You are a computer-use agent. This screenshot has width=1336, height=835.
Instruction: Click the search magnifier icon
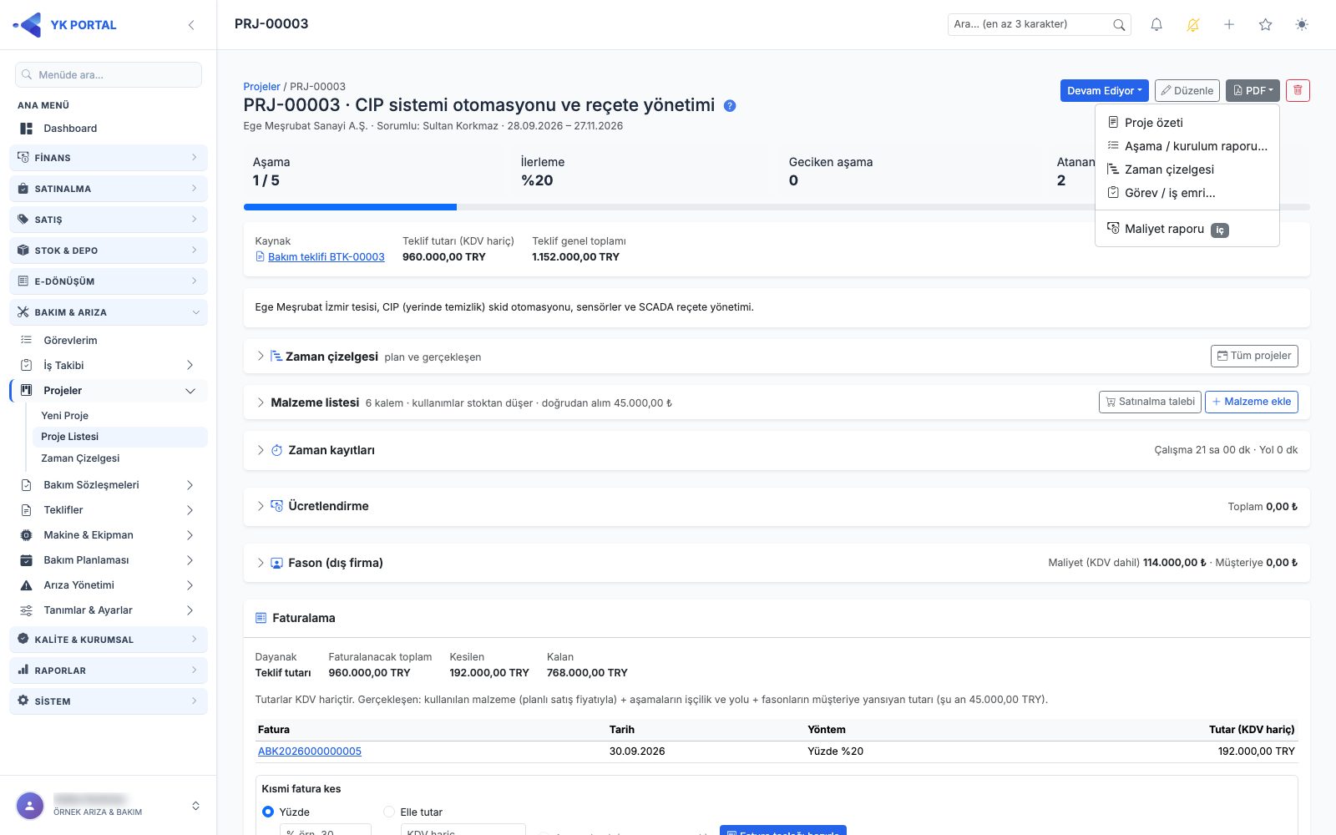coord(1119,25)
